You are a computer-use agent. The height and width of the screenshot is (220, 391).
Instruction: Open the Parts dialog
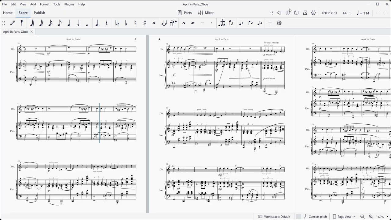point(185,13)
